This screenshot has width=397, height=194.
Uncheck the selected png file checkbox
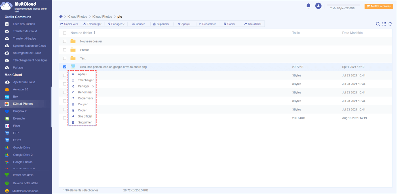point(65,67)
